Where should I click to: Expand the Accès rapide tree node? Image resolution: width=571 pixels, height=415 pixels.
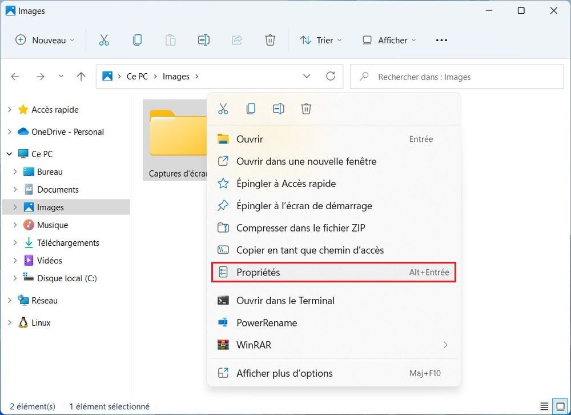point(9,110)
